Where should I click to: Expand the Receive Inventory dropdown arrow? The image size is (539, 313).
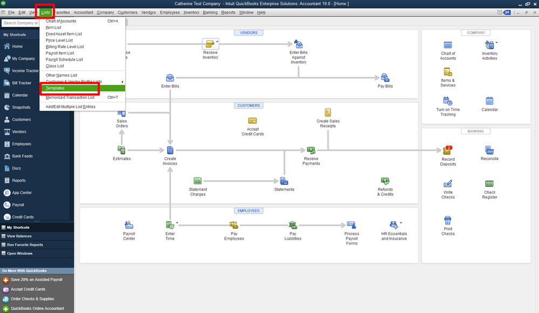[217, 42]
